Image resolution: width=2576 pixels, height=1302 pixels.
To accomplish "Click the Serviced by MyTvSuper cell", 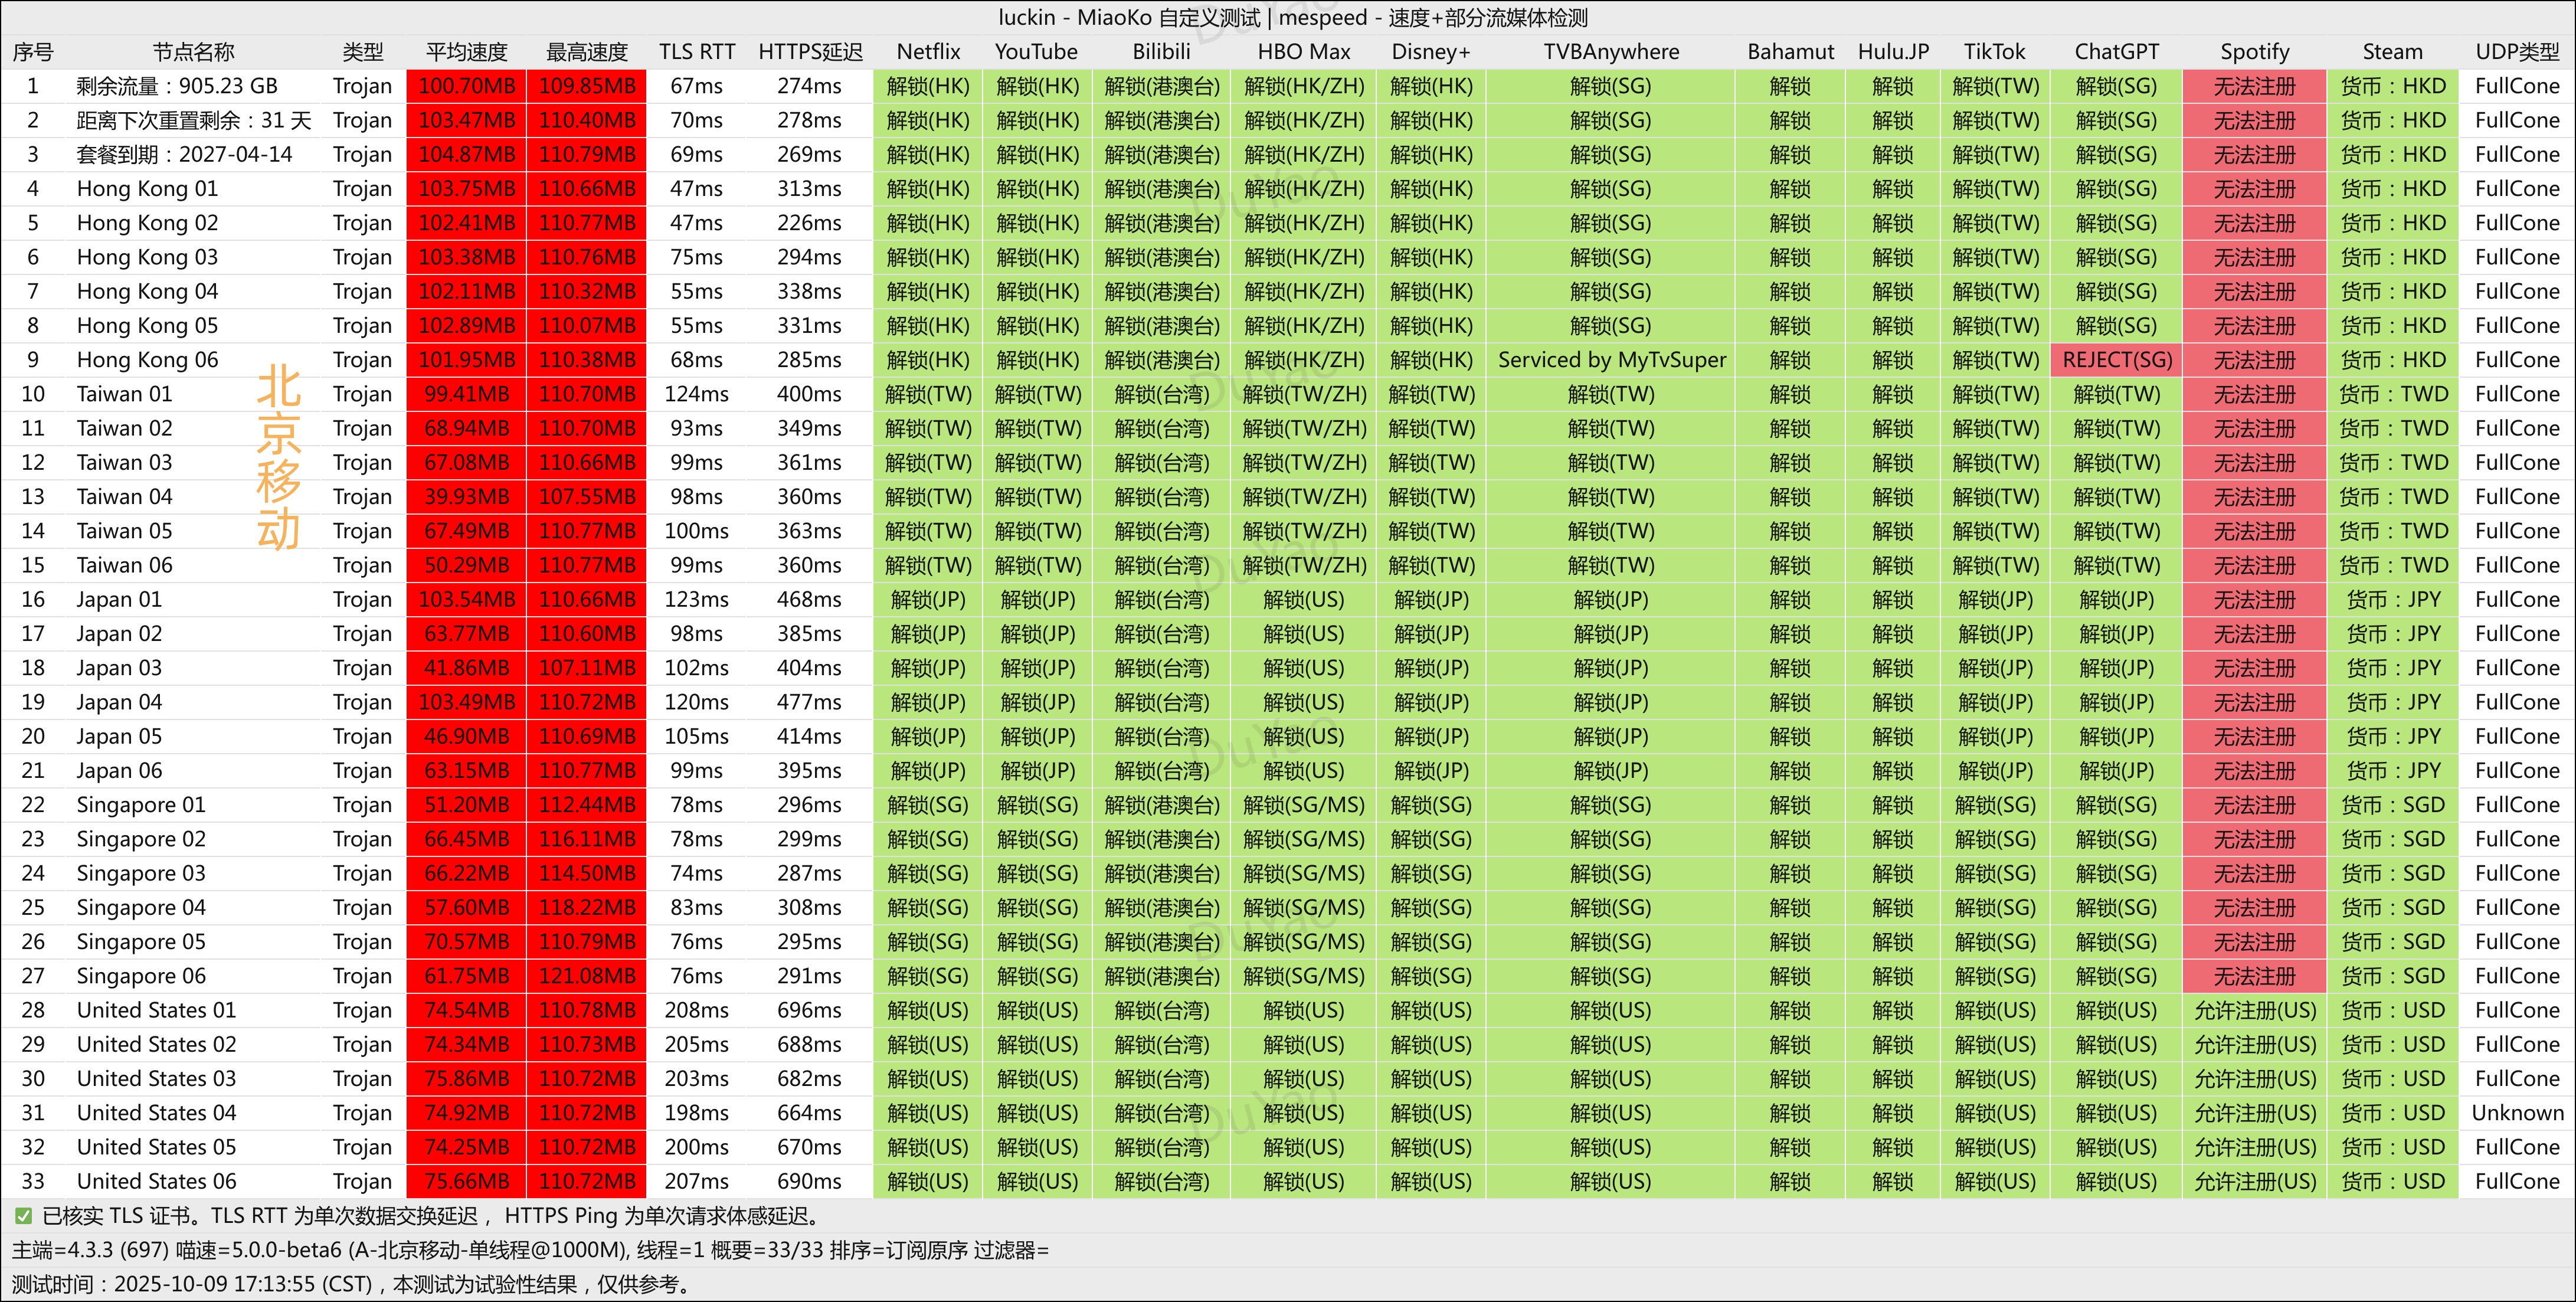I will click(x=1611, y=360).
